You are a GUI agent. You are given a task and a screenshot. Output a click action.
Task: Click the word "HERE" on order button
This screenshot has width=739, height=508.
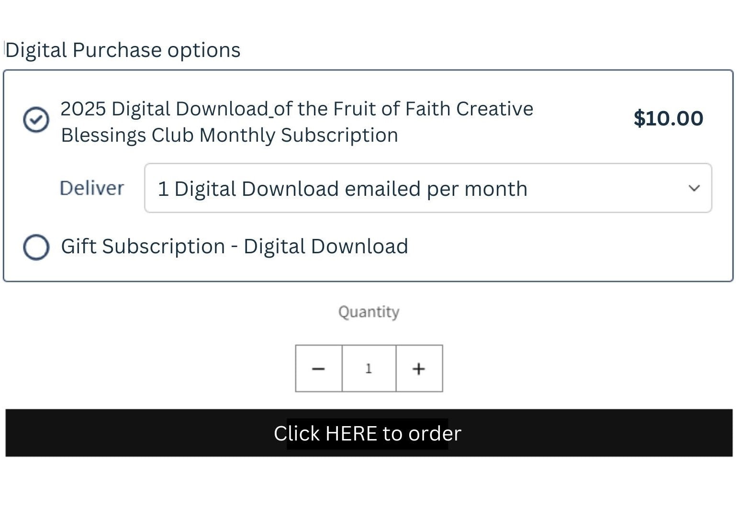(x=351, y=433)
